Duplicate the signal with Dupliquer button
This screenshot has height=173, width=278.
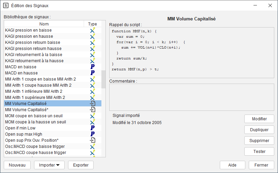[259, 130]
